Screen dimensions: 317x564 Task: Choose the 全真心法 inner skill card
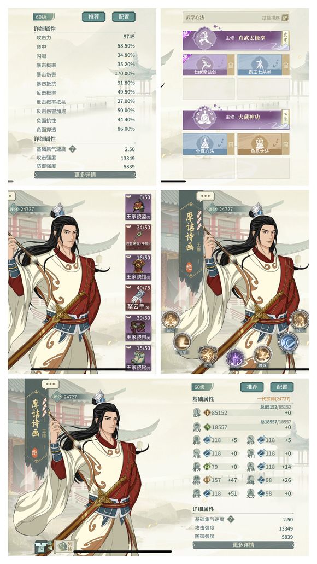click(x=208, y=144)
